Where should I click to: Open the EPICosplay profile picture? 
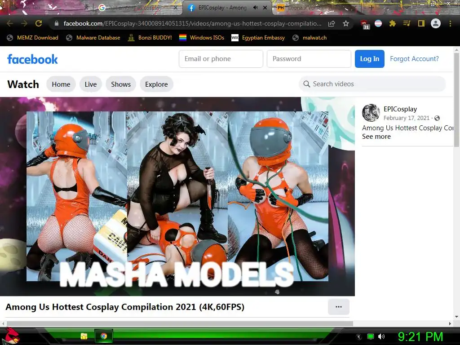[x=371, y=113]
